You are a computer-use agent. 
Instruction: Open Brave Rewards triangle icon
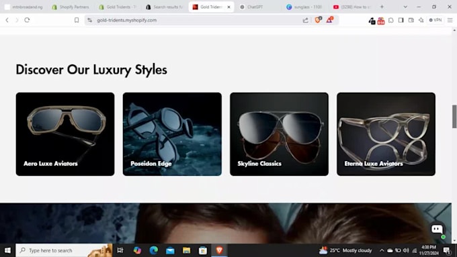[x=329, y=19]
